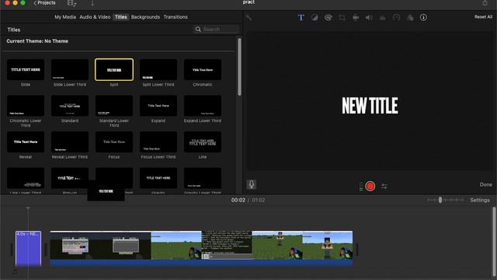
Task: Switch to the Audio & Video tab
Action: click(95, 17)
